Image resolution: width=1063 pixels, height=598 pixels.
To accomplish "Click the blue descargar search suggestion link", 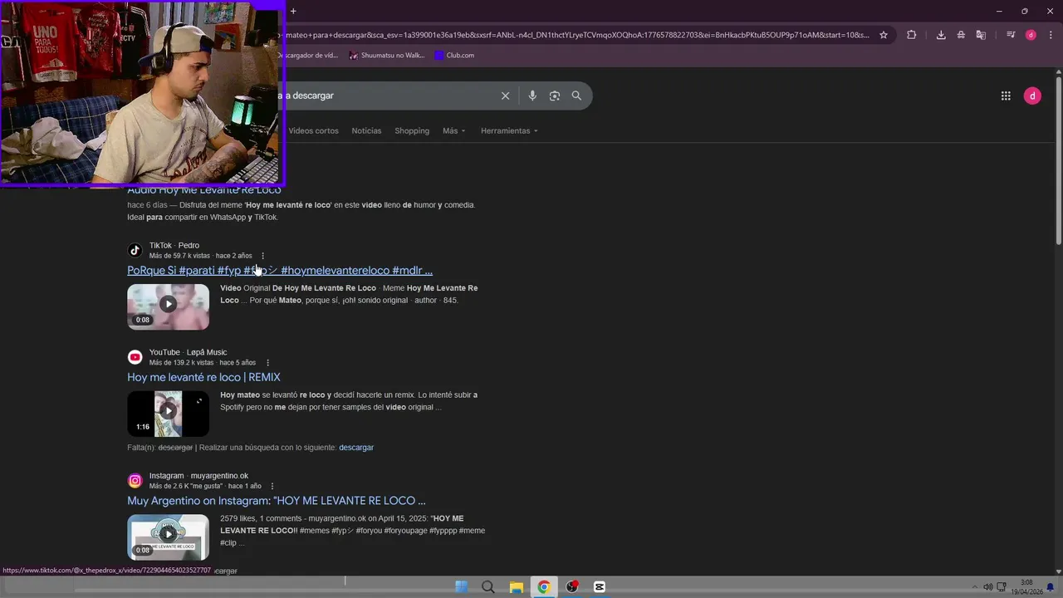I will pyautogui.click(x=356, y=448).
